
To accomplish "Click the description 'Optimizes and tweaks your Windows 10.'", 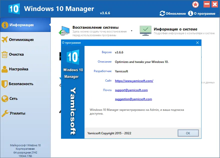I will click(142, 62).
